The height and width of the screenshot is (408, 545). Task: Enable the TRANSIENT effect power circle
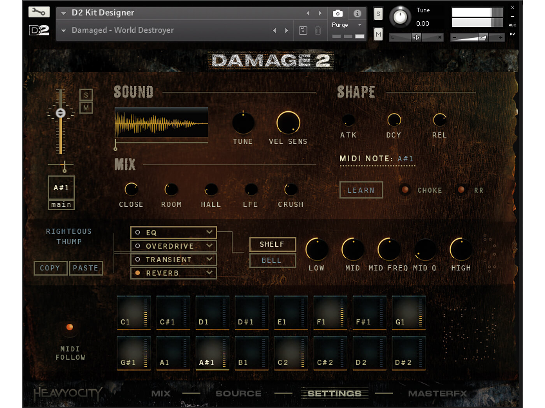tap(137, 259)
